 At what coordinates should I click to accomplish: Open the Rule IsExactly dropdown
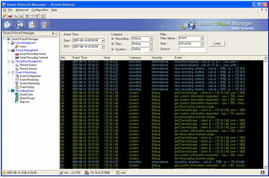tap(202, 43)
